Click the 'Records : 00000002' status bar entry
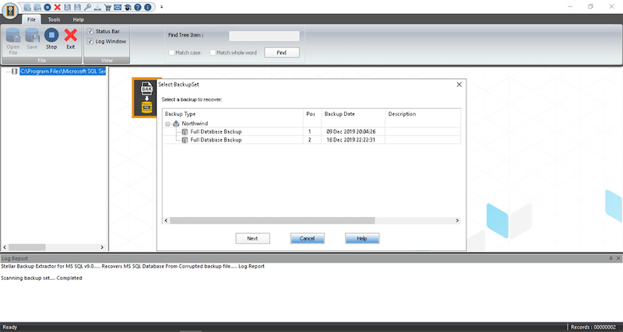The image size is (623, 332). 594,327
